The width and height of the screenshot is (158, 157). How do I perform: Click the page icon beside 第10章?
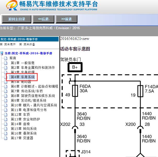pos(6,105)
